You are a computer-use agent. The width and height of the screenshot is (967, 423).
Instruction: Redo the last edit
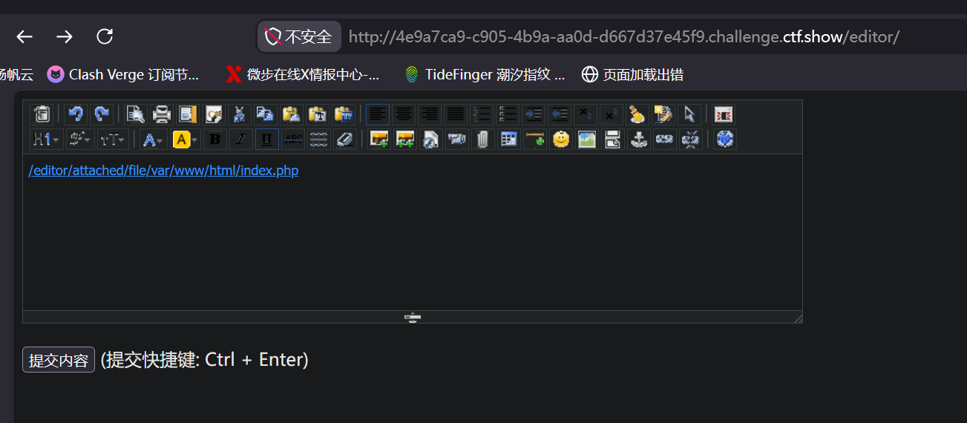point(102,114)
